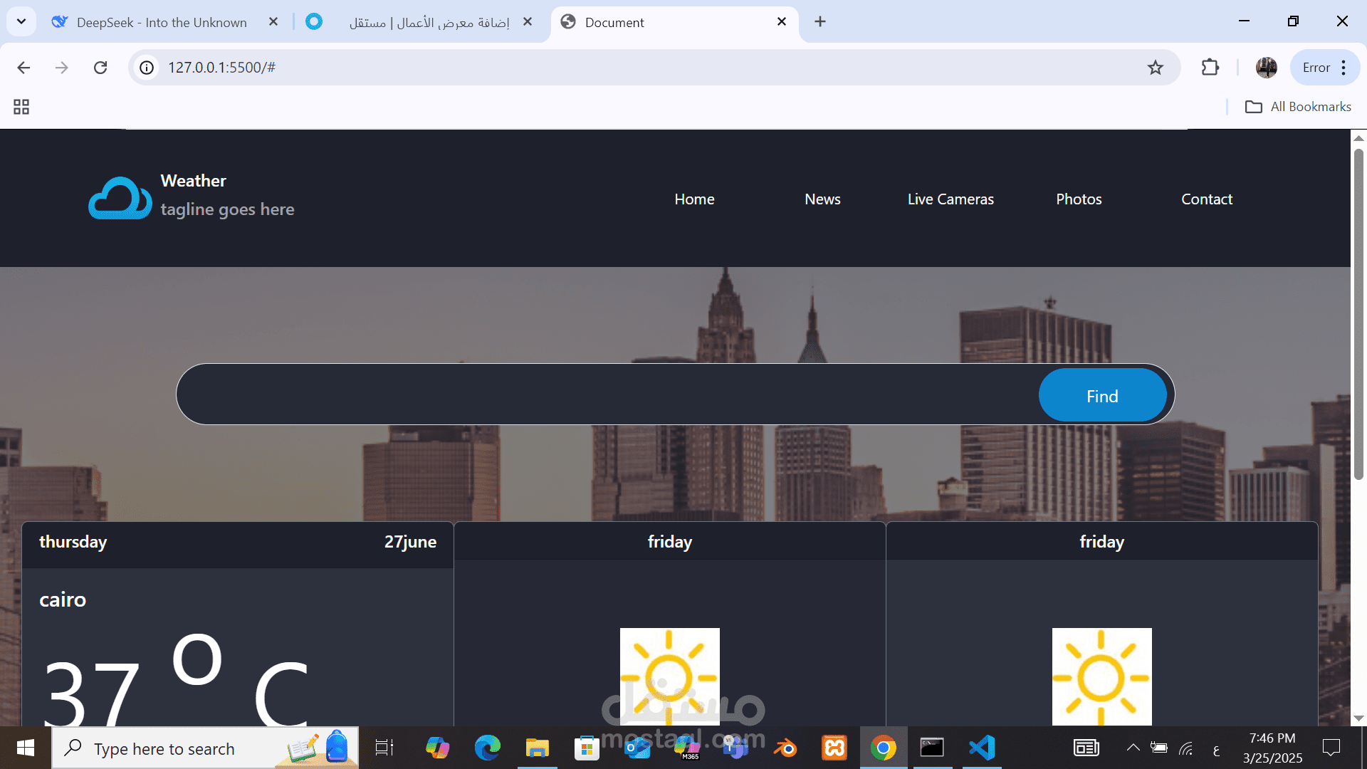Screen dimensions: 1367x769
Task: Open Blender from the taskbar
Action: 785,748
